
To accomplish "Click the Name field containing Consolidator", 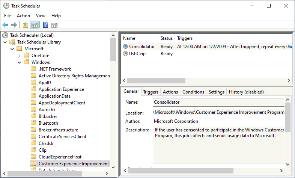I will coord(218,102).
